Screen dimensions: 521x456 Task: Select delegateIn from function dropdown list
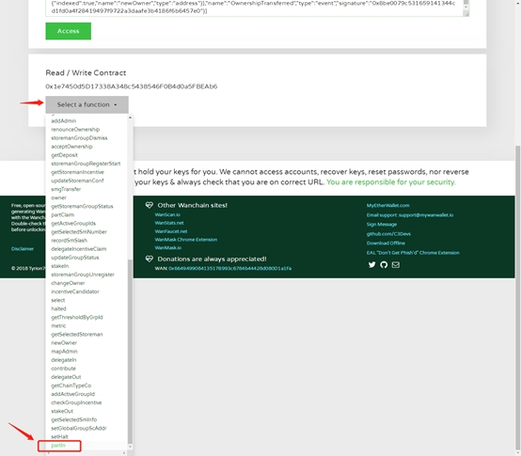pos(63,360)
